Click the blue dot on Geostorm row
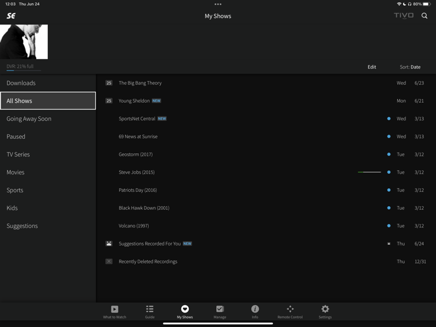This screenshot has width=436, height=327. [x=389, y=154]
